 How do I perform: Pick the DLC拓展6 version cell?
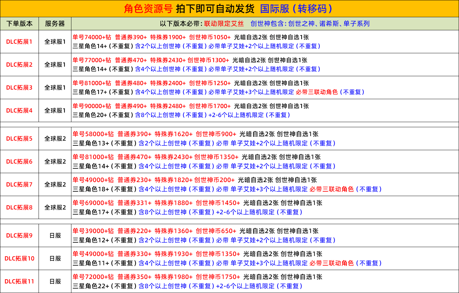(x=19, y=162)
